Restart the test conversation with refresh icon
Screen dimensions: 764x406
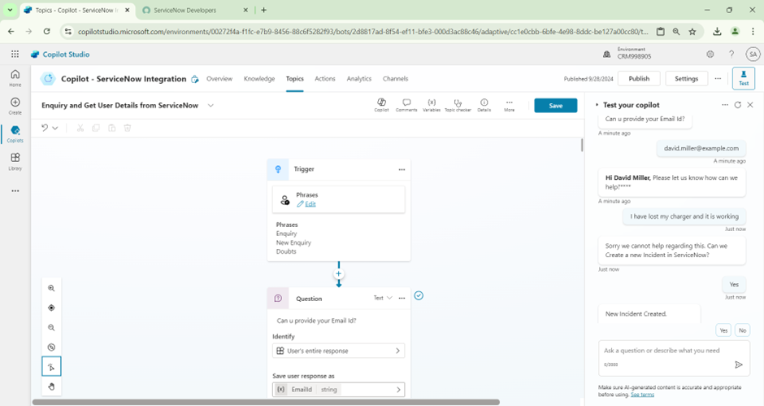737,105
